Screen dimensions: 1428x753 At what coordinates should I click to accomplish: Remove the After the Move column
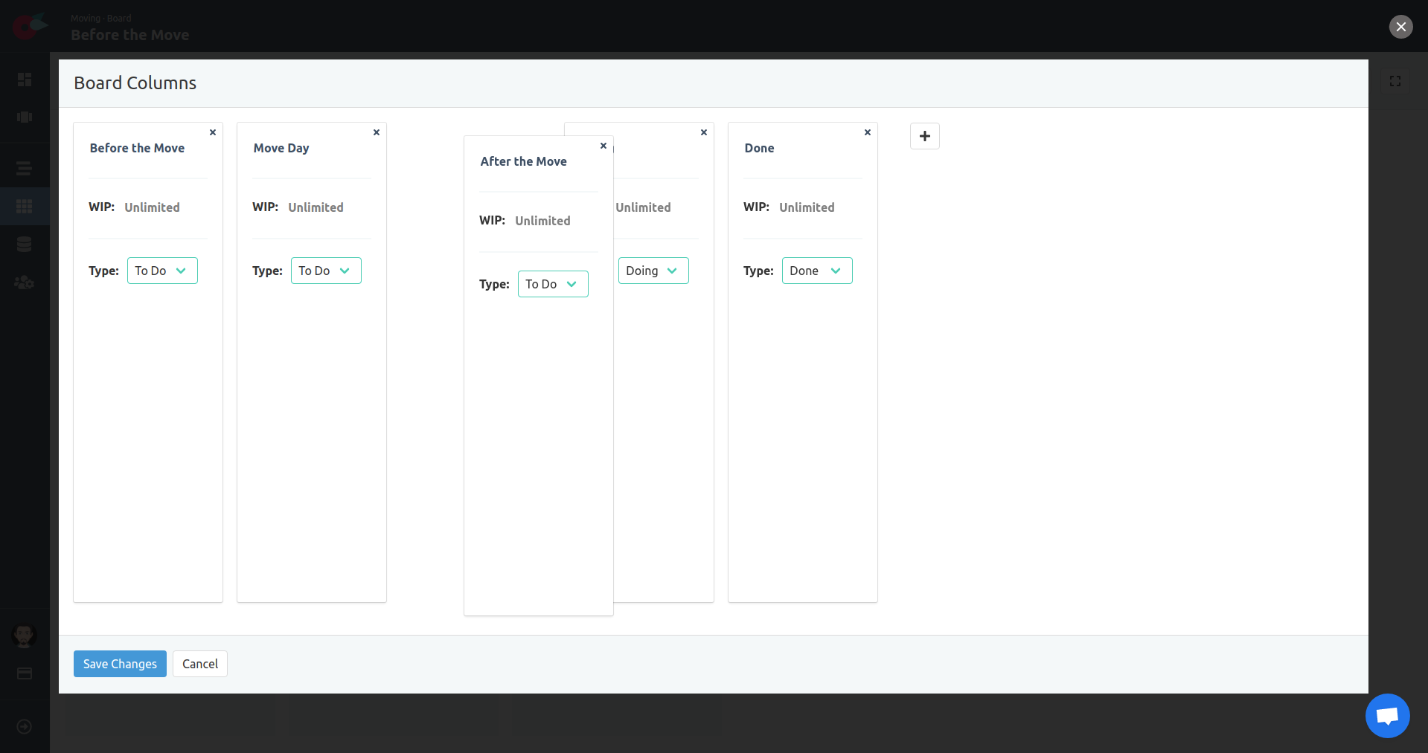(x=603, y=146)
